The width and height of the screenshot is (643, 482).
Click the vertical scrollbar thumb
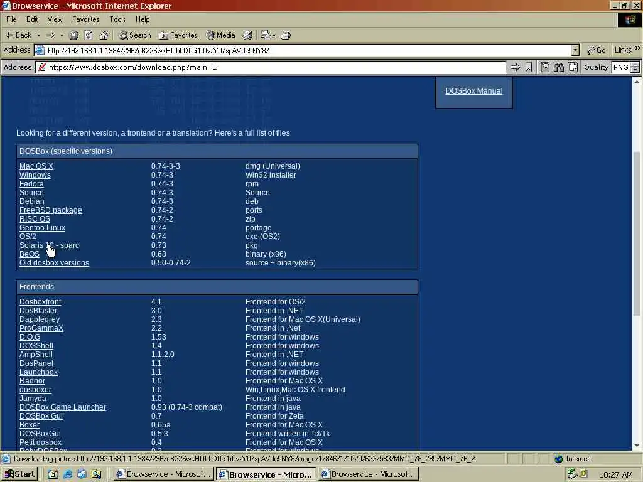637,233
